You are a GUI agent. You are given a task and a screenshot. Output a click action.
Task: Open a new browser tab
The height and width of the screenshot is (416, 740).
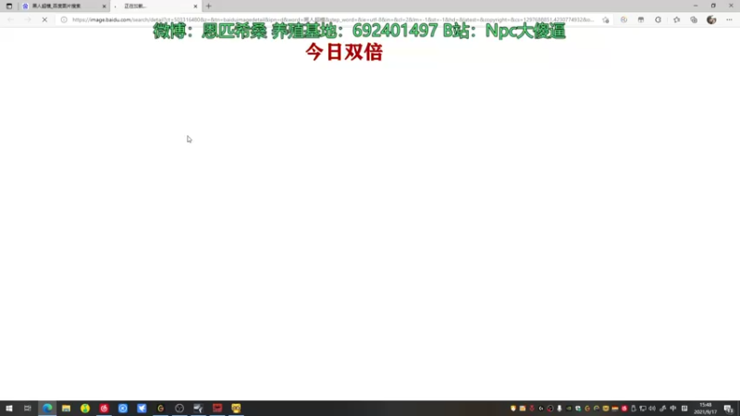(209, 6)
